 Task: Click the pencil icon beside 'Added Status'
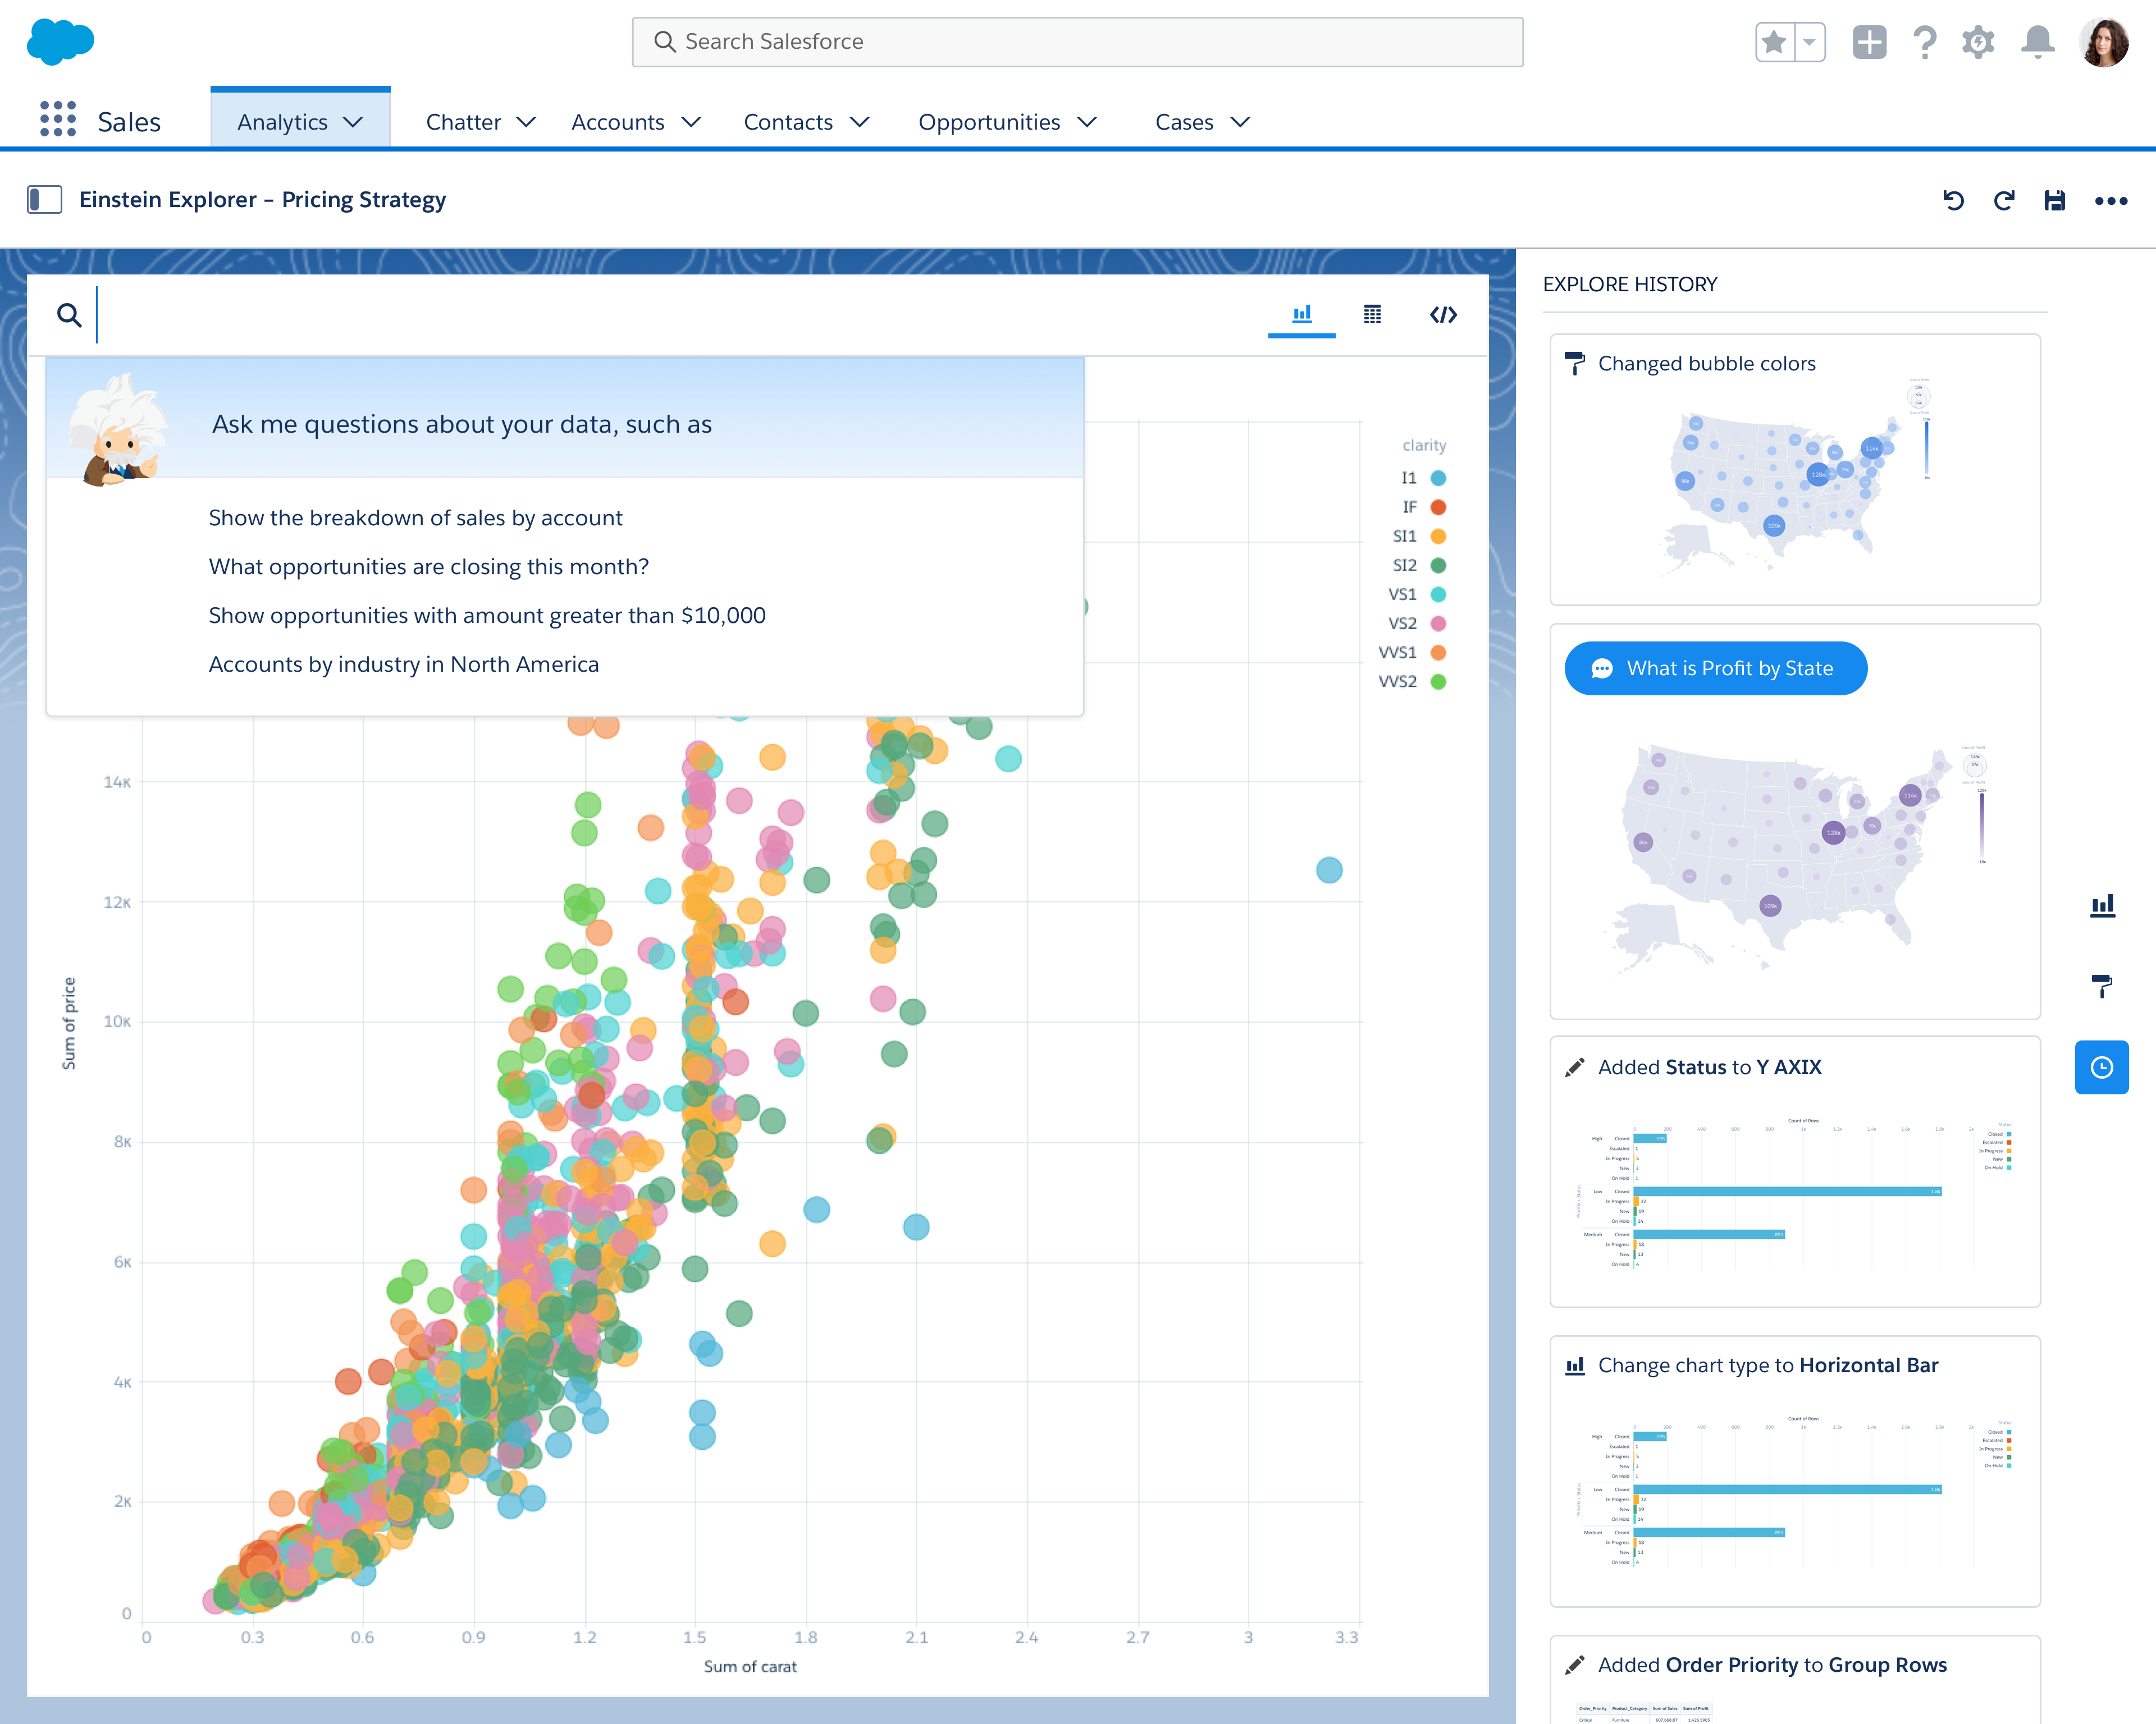pyautogui.click(x=1574, y=1067)
